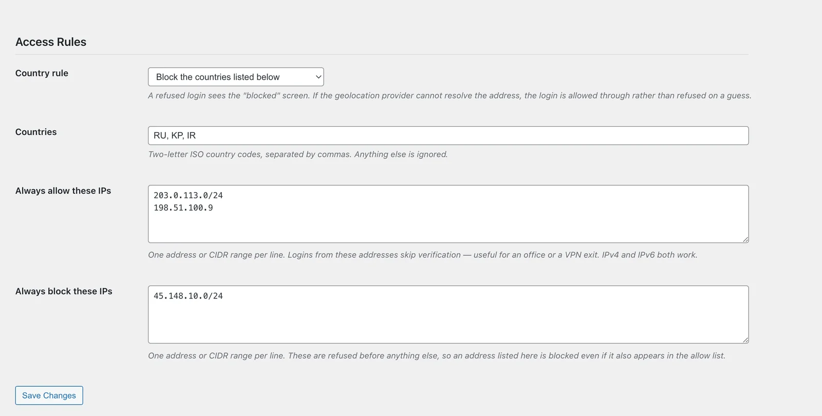The image size is (822, 416).
Task: Click the Country rule label
Action: [42, 73]
